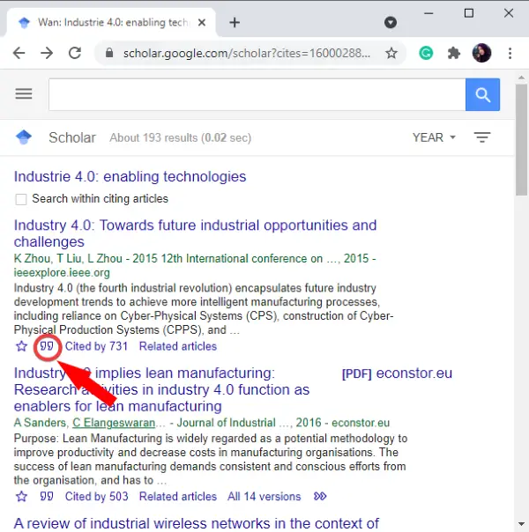Expand more options double-chevron after All 14 versions
Image resolution: width=529 pixels, height=532 pixels.
point(320,497)
